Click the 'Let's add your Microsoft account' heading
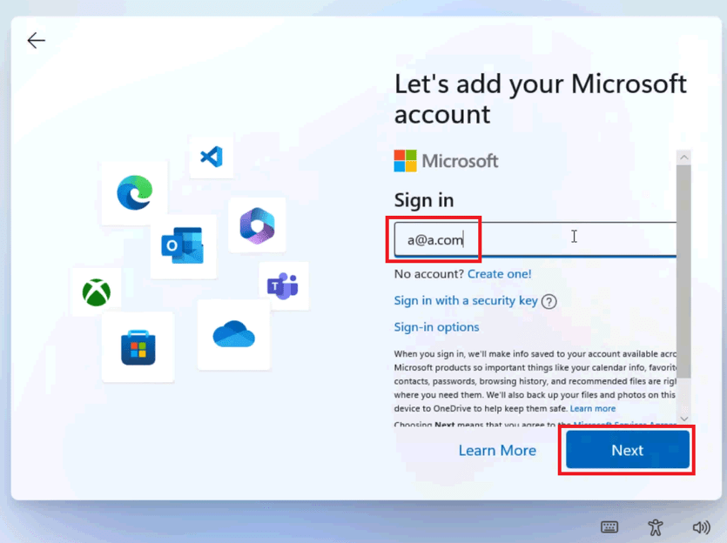This screenshot has height=543, width=727. click(x=540, y=98)
